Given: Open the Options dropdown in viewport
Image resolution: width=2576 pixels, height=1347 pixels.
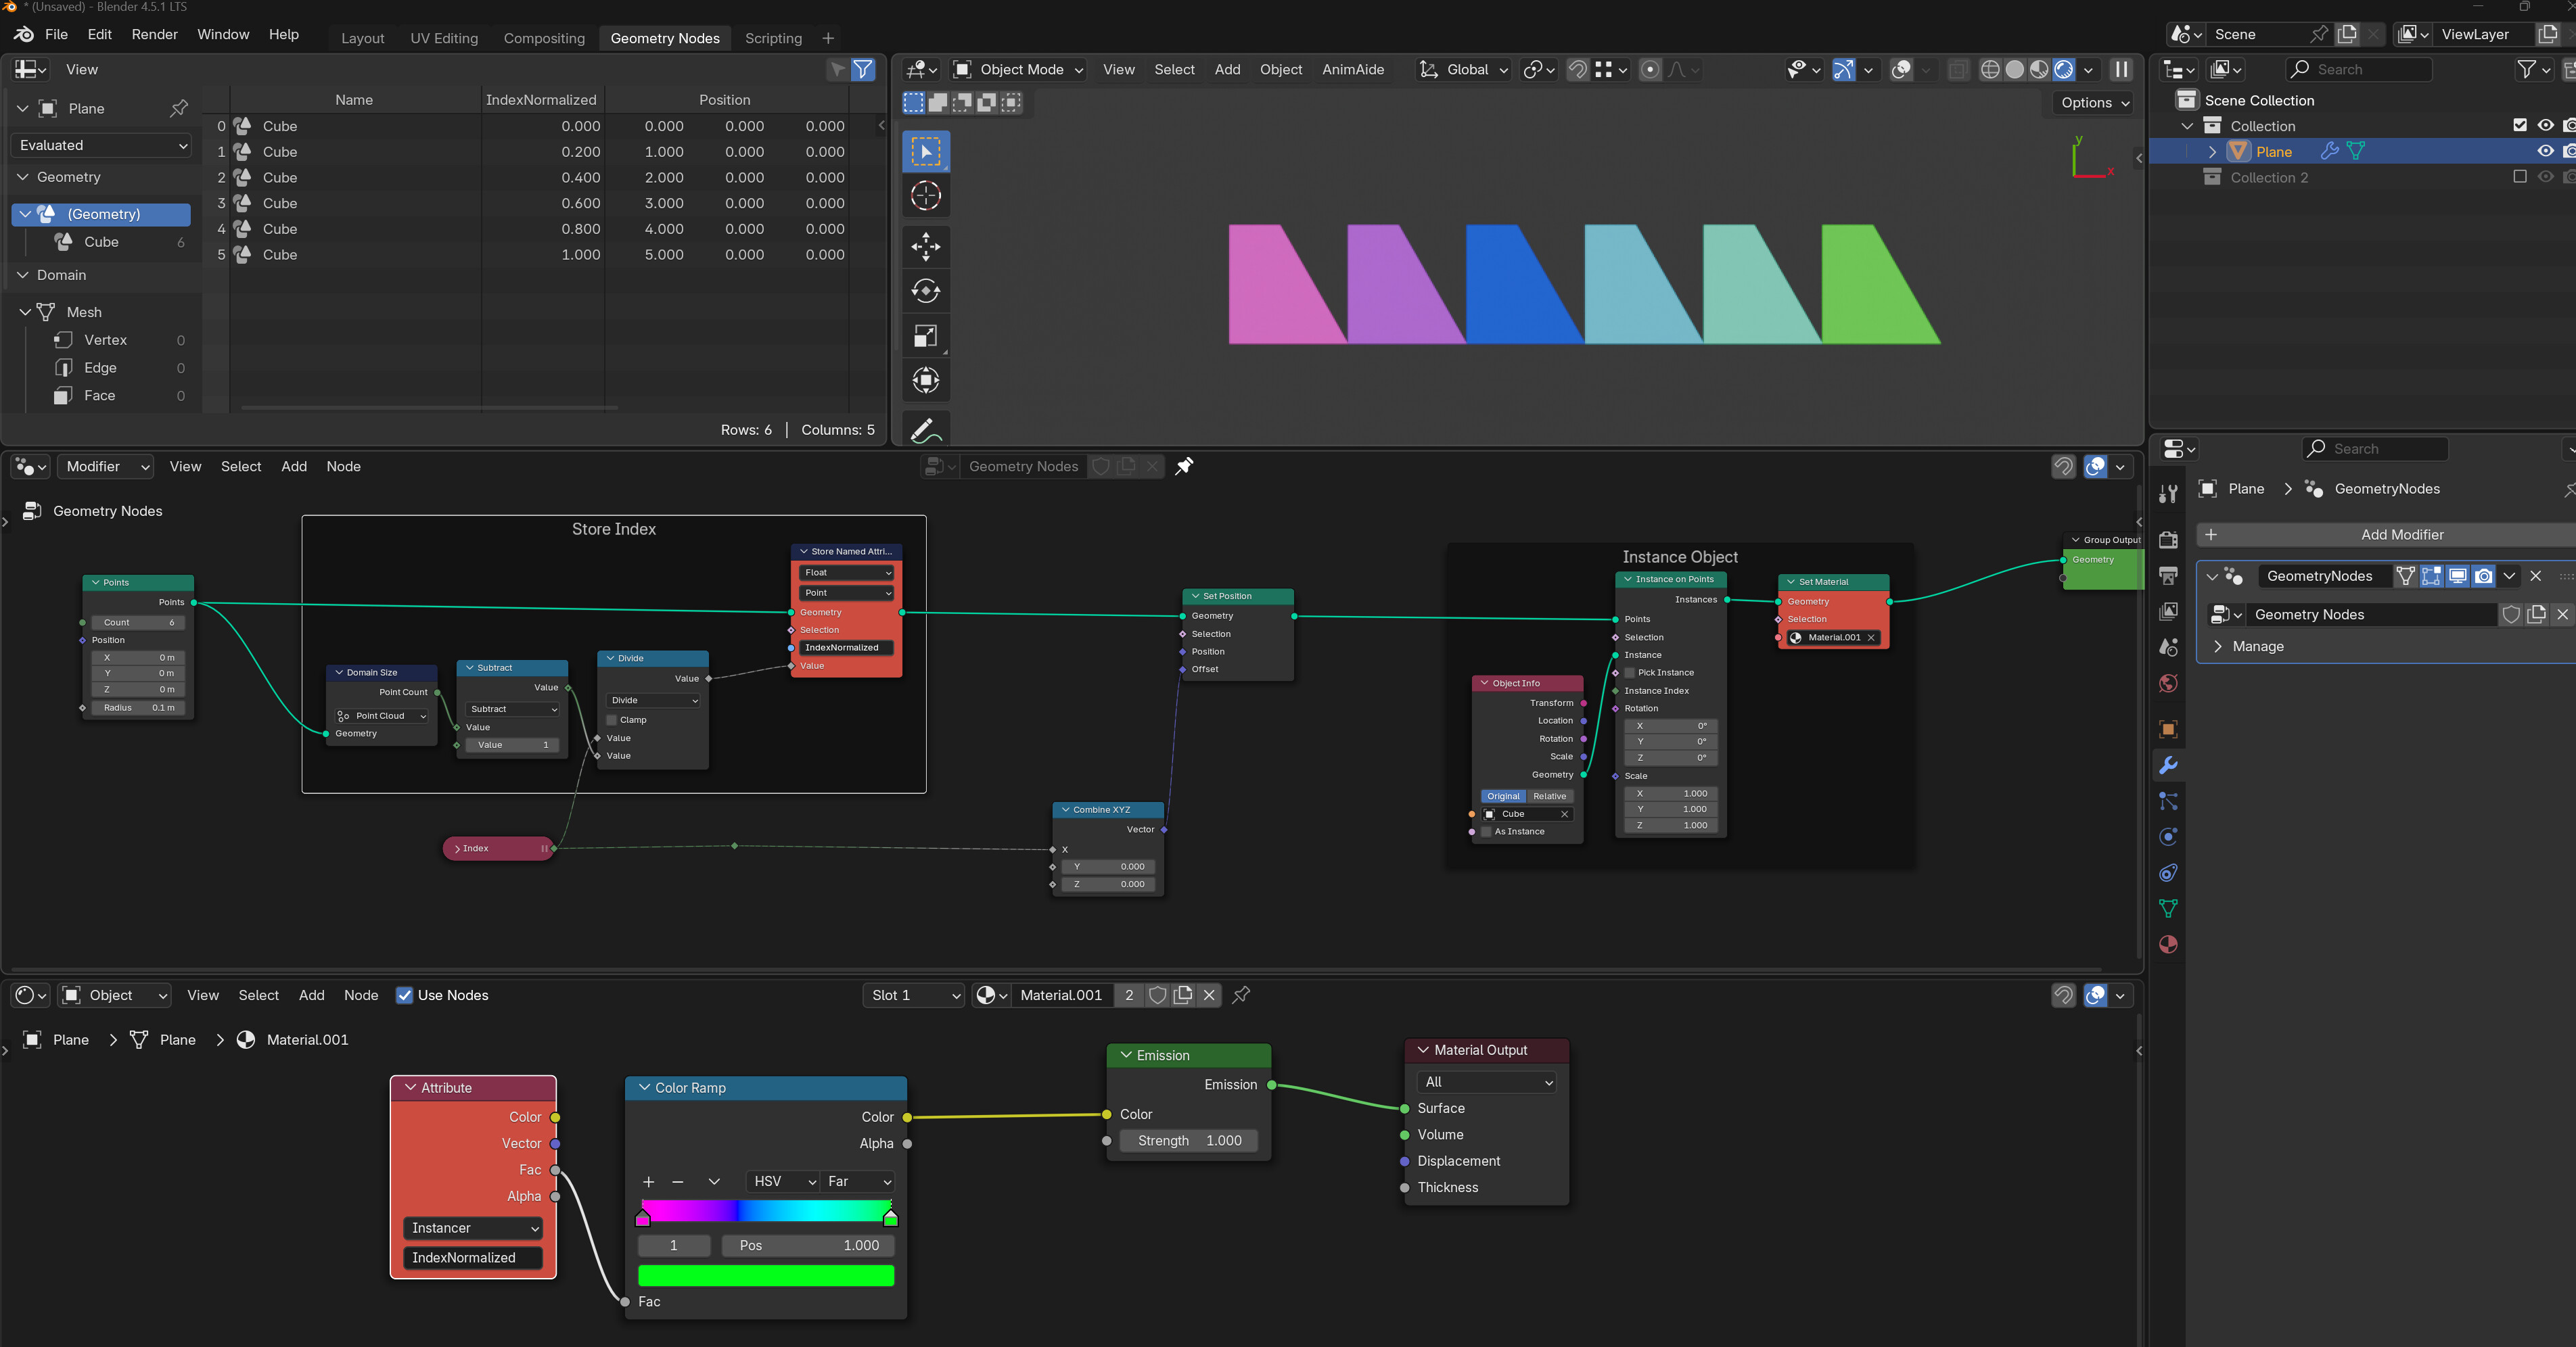Looking at the screenshot, I should (x=2095, y=103).
